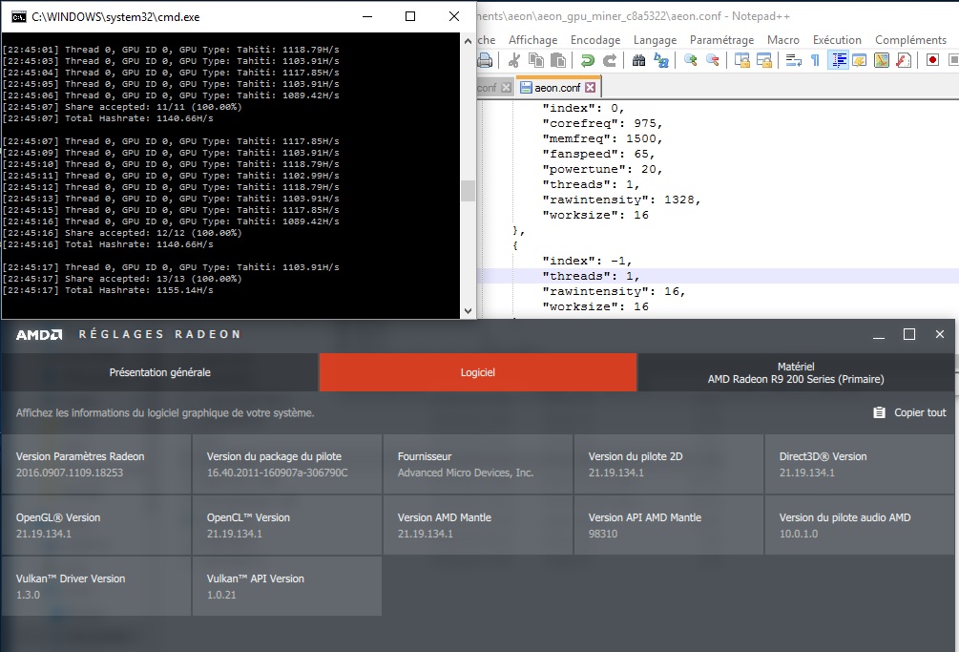Undo with the green arrow icon
Viewport: 959px width, 652px height.
click(588, 60)
